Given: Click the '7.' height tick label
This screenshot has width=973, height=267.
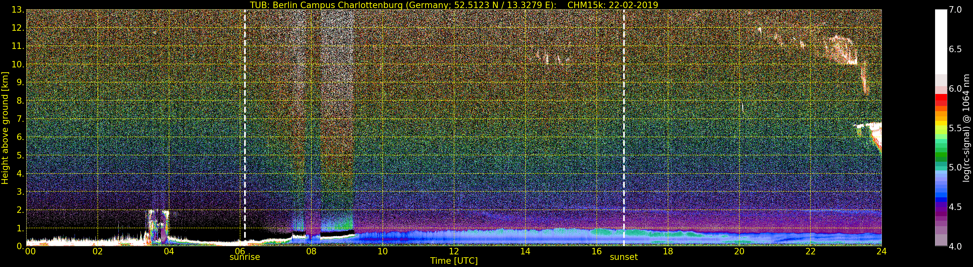Looking at the screenshot, I should [20, 119].
